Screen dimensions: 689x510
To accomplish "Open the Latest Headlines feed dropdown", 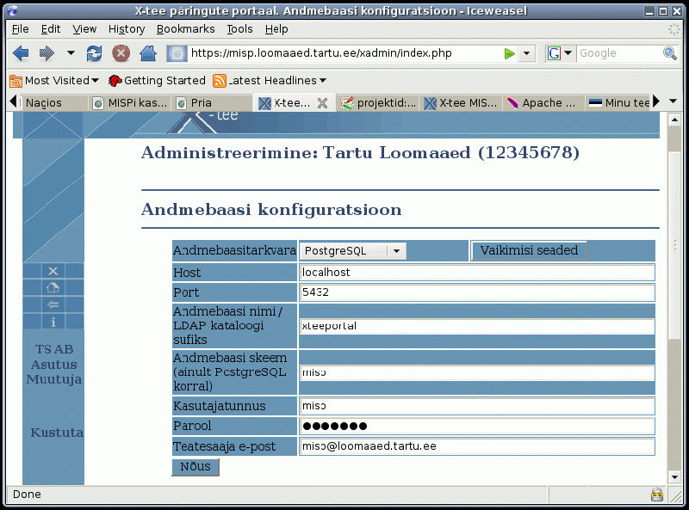I will coord(270,80).
